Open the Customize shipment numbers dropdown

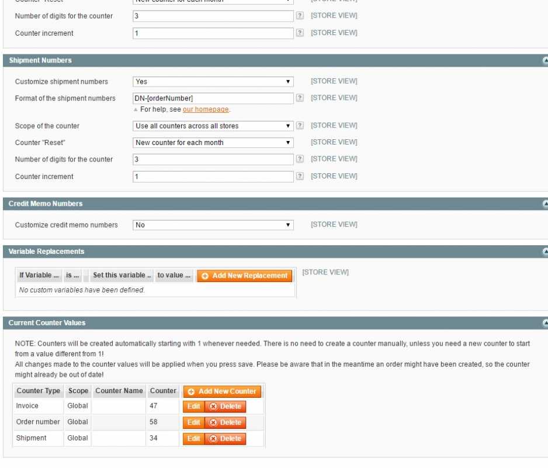pos(213,82)
